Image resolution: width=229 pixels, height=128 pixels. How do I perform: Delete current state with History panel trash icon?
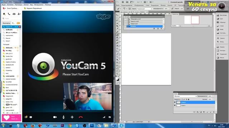coord(161,28)
